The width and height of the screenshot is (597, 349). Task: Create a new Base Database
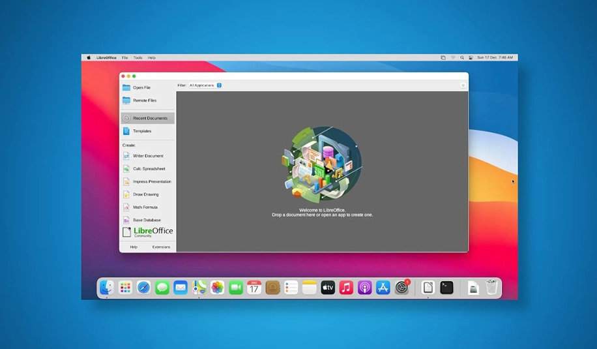point(147,220)
